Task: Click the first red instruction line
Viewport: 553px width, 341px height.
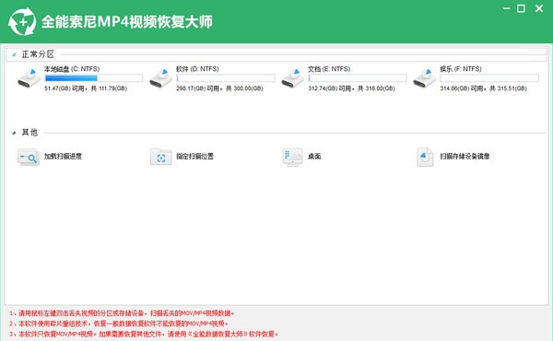Action: coord(122,313)
